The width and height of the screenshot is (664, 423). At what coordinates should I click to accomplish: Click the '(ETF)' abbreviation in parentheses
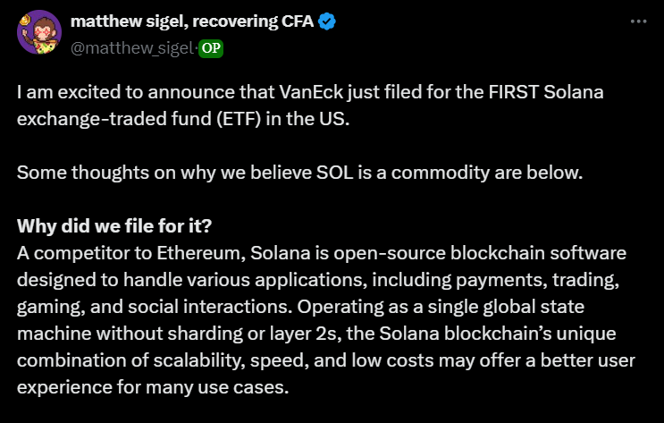click(x=239, y=119)
